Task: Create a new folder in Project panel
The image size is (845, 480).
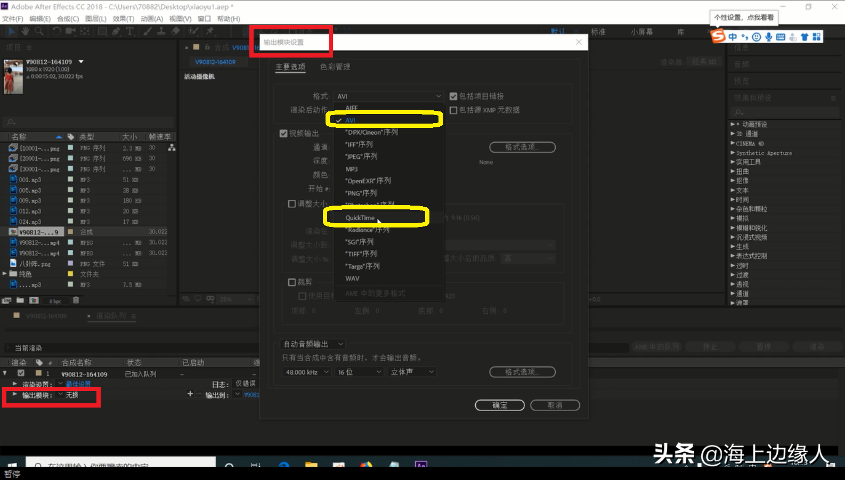Action: click(20, 300)
